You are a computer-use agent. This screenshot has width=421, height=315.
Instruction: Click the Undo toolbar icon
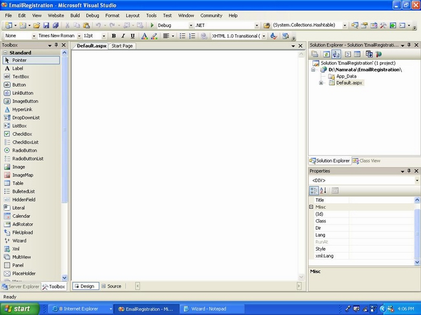(x=98, y=26)
